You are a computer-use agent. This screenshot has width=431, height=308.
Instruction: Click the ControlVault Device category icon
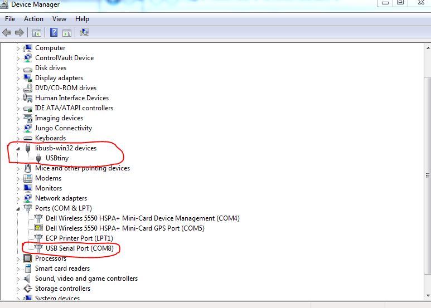[x=28, y=58]
